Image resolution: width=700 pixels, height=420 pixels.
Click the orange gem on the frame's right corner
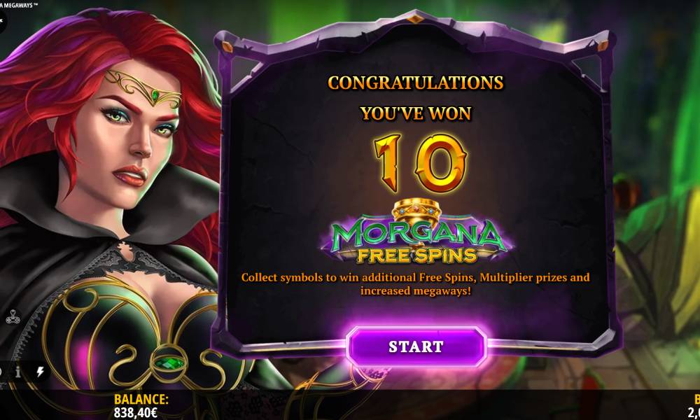[603, 46]
